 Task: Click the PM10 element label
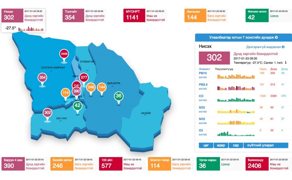(203, 73)
